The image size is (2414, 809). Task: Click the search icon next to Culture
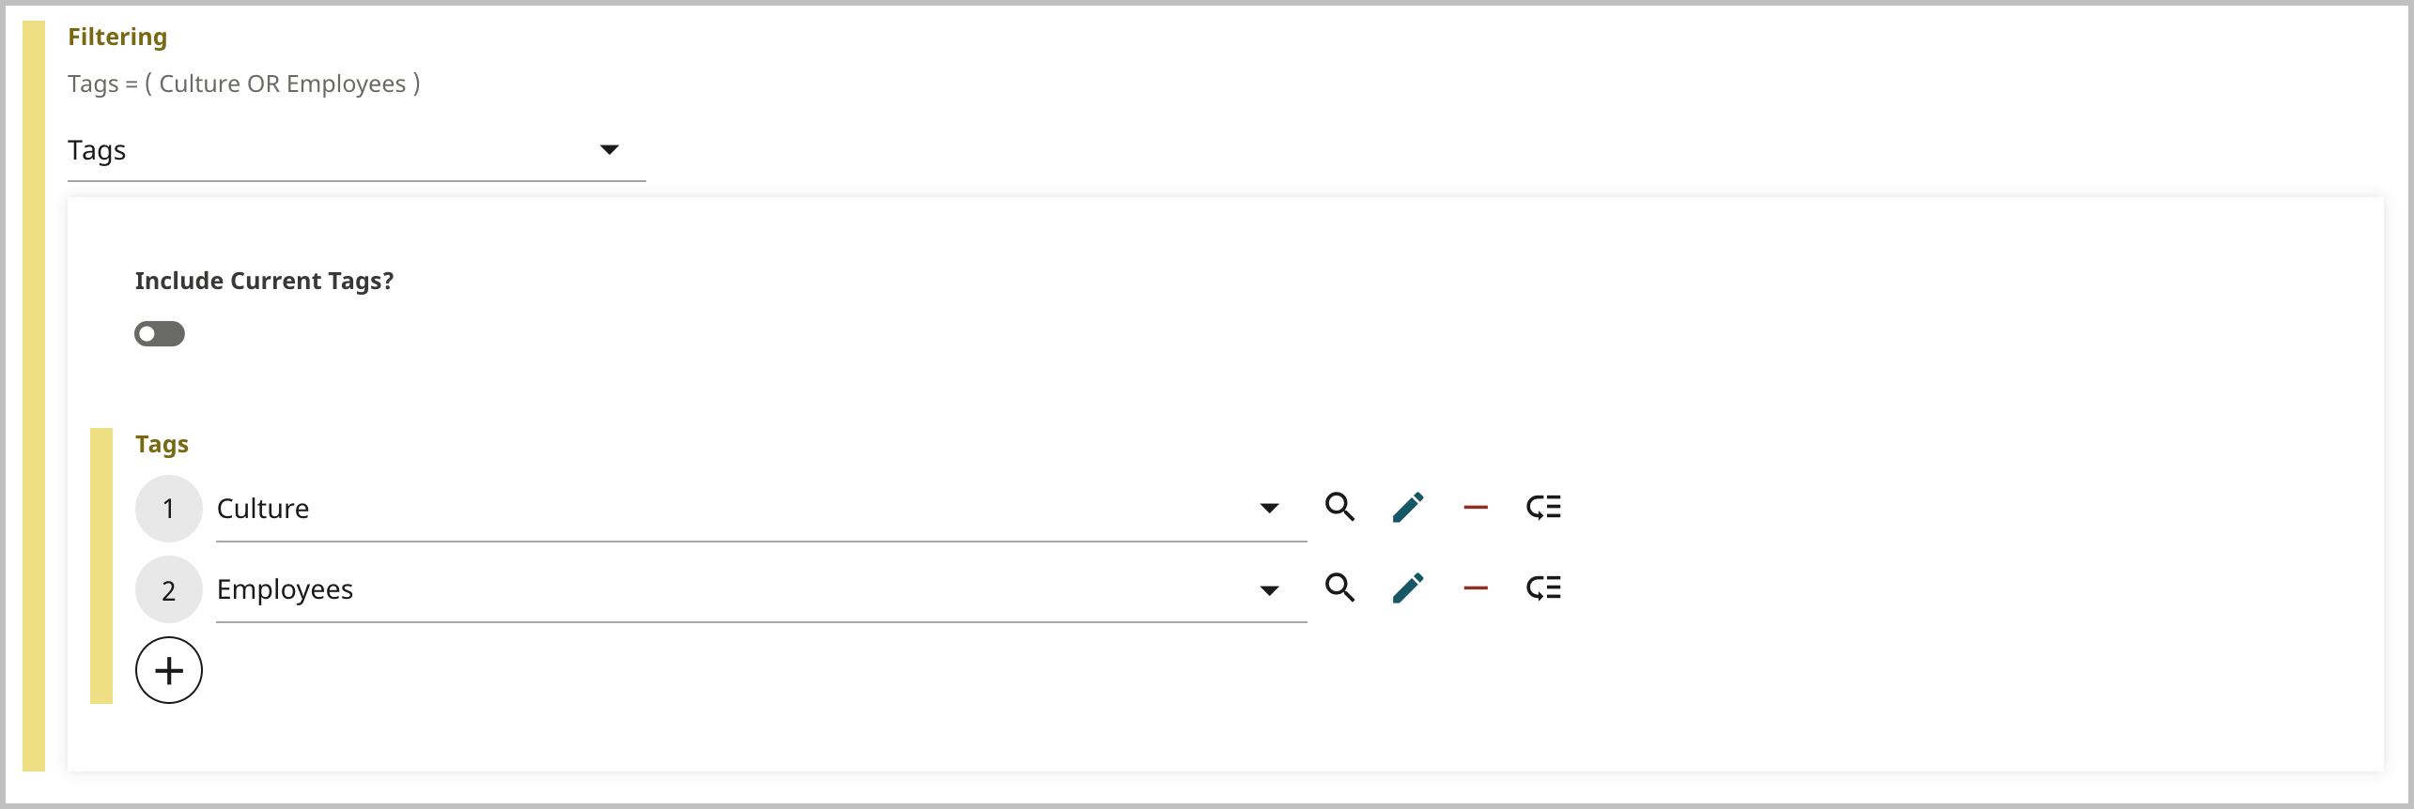tap(1340, 507)
